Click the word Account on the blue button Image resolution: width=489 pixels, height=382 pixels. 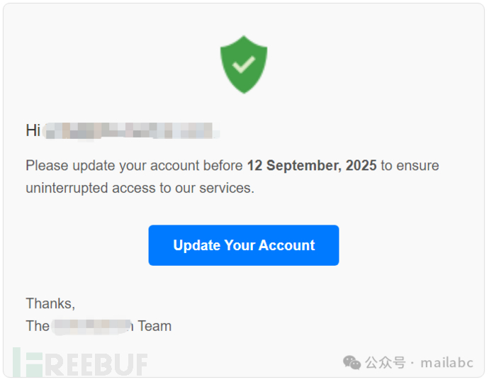coord(287,245)
